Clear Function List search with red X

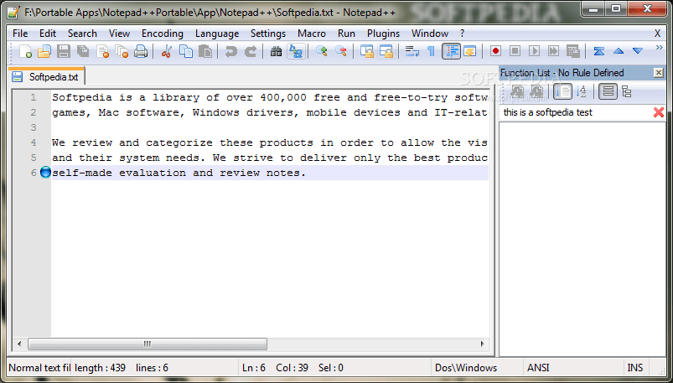click(659, 112)
